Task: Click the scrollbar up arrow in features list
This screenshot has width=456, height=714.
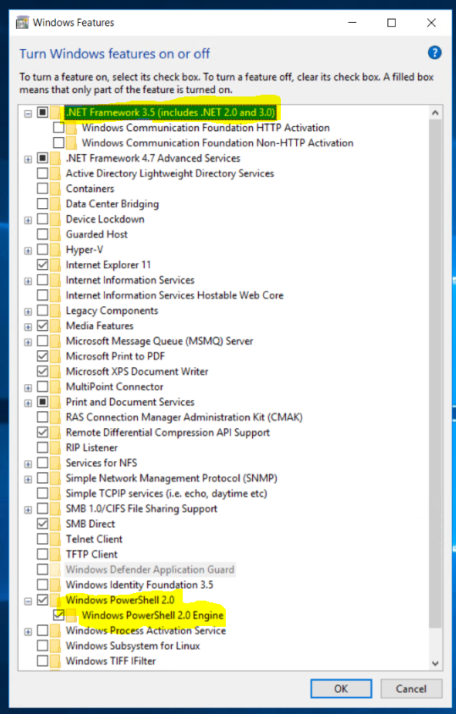Action: coord(435,113)
